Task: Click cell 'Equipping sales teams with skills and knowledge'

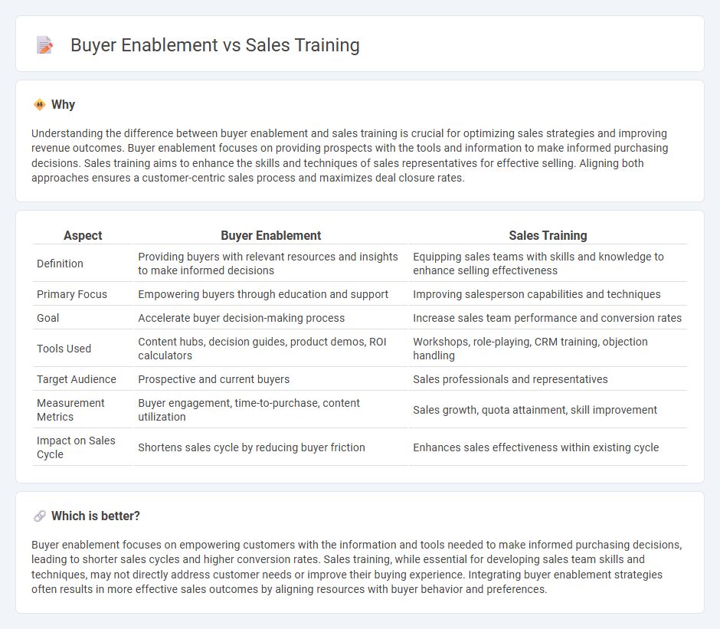Action: (x=548, y=264)
